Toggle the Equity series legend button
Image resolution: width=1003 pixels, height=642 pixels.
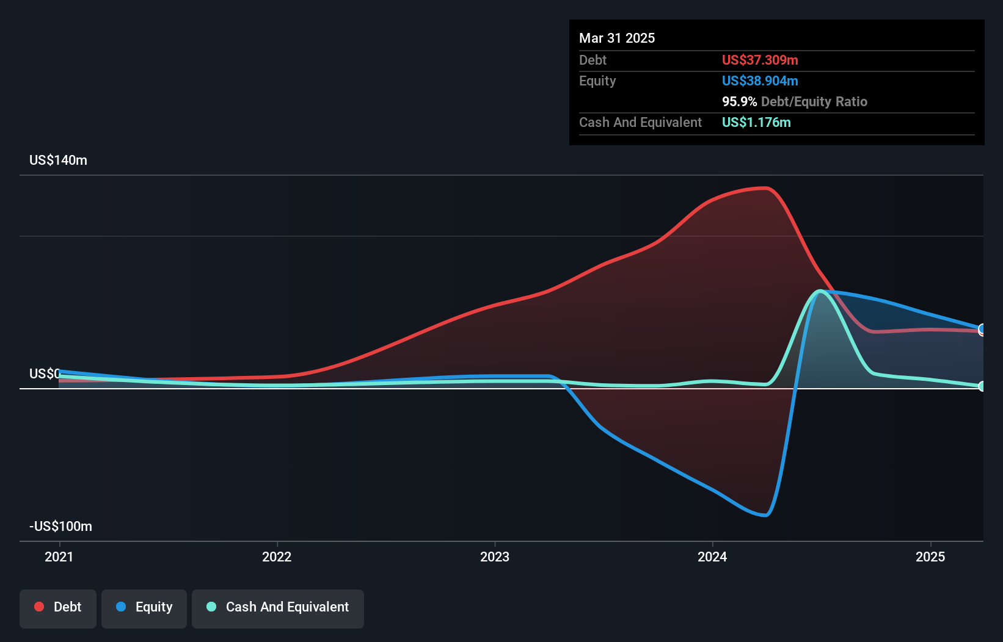click(x=144, y=608)
